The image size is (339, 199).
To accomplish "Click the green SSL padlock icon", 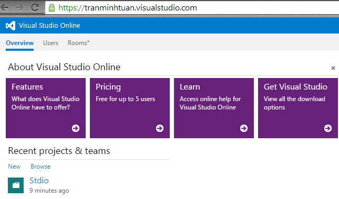I will pos(52,8).
